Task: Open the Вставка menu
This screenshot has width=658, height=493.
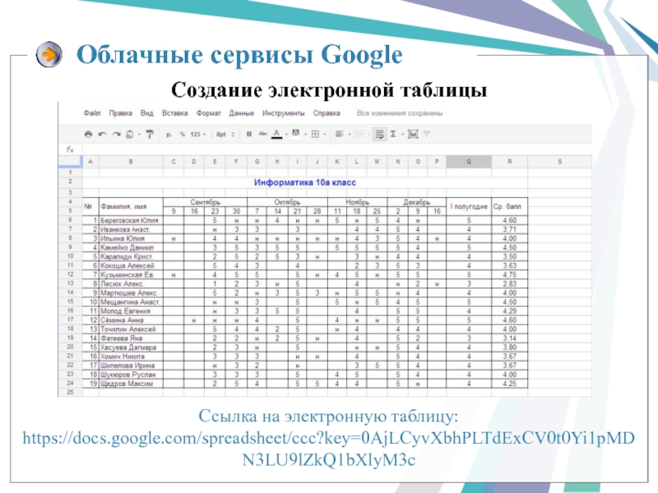Action: (x=174, y=113)
